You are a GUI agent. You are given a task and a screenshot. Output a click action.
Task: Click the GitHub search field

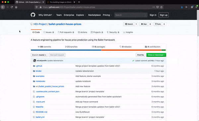tap(131, 15)
